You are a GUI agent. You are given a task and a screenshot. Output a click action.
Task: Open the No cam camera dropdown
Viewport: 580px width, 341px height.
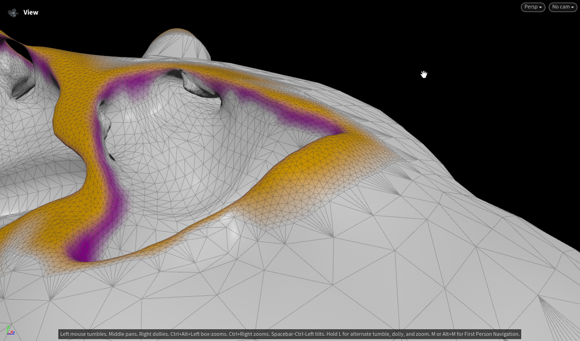coord(563,7)
